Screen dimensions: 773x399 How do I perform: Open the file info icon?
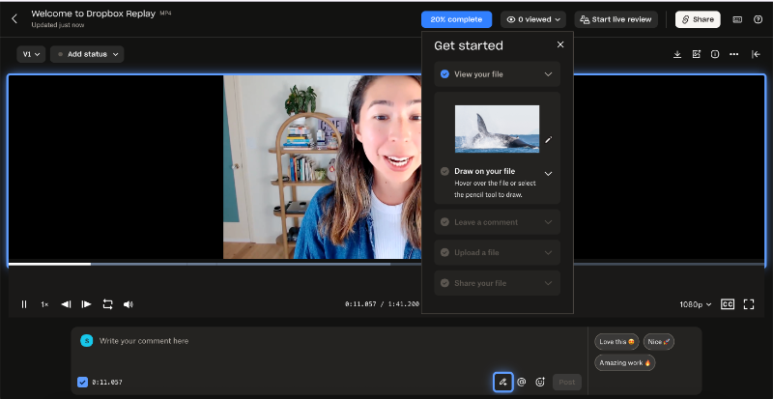pyautogui.click(x=715, y=54)
